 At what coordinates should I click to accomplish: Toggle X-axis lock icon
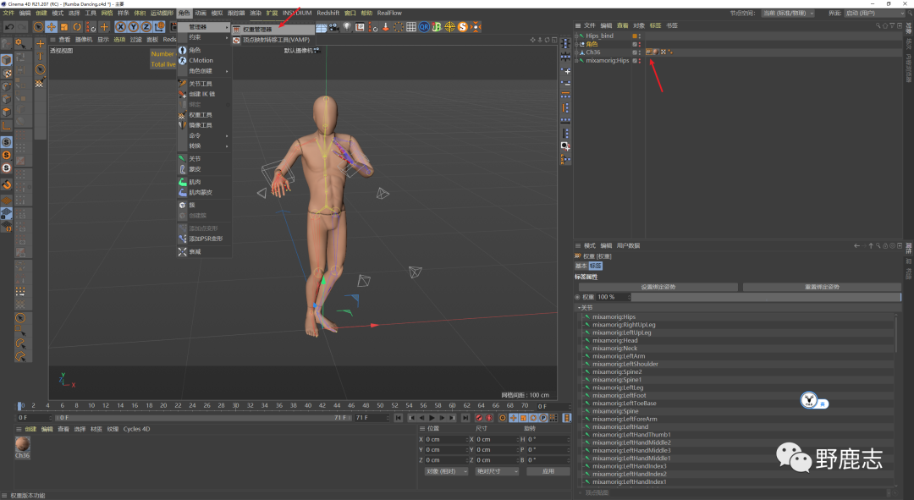[121, 27]
